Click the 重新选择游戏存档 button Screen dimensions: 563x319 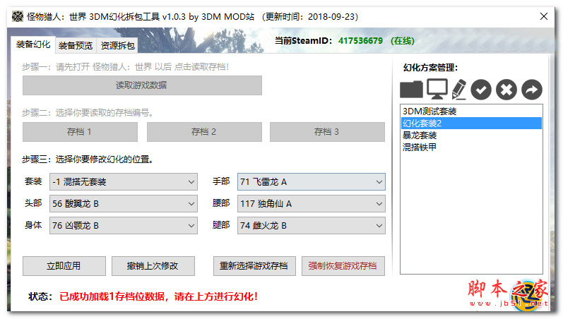(x=254, y=266)
